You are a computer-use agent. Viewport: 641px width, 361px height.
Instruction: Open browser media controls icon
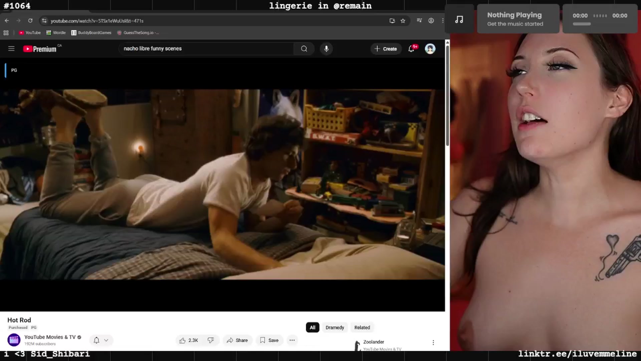click(x=419, y=21)
